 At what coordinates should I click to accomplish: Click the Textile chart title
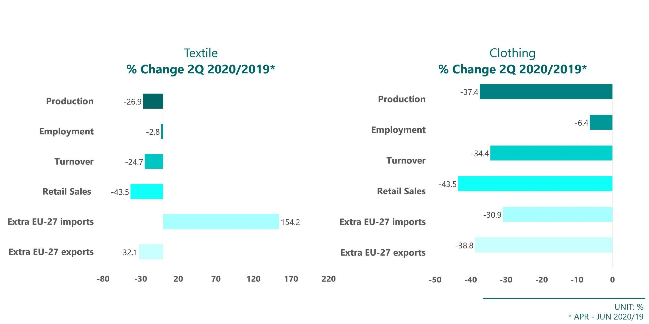pos(201,61)
